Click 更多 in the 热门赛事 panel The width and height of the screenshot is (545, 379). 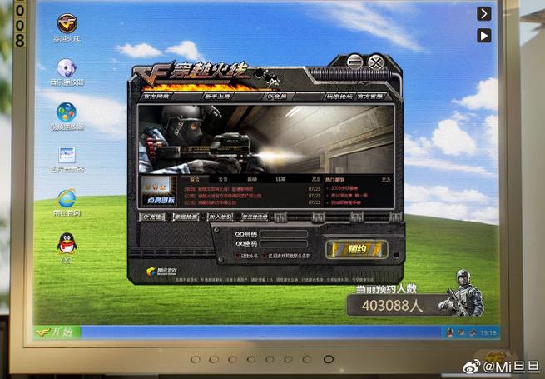pyautogui.click(x=386, y=180)
